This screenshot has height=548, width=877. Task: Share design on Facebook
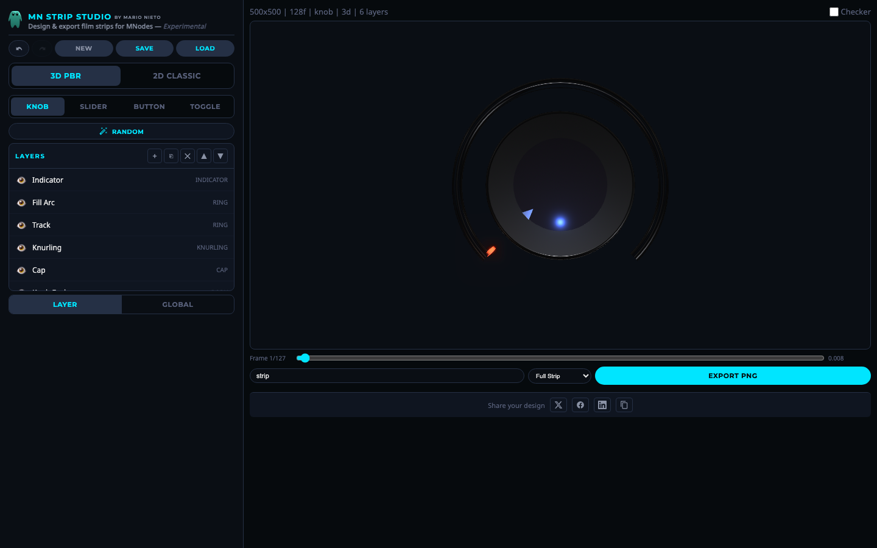580,406
